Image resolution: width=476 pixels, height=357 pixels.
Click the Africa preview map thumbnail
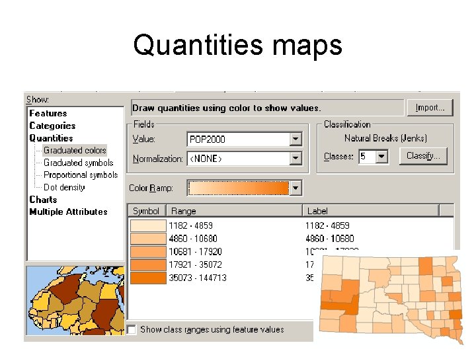[x=75, y=301]
